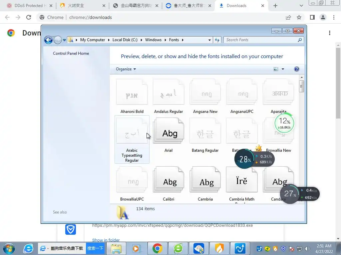Expand Fonts breadcrumb arrow
This screenshot has height=255, width=341.
(x=183, y=40)
